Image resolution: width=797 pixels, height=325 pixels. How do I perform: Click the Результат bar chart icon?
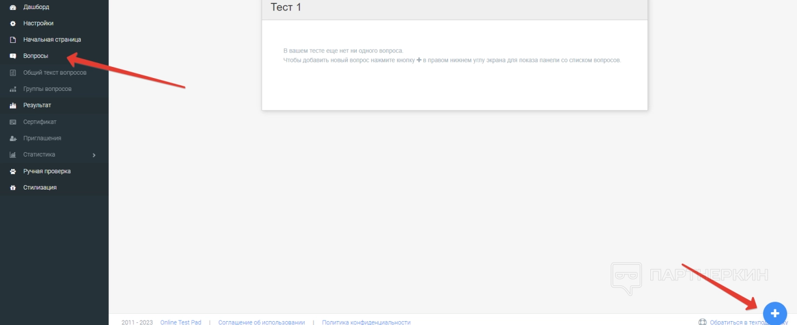click(x=13, y=105)
